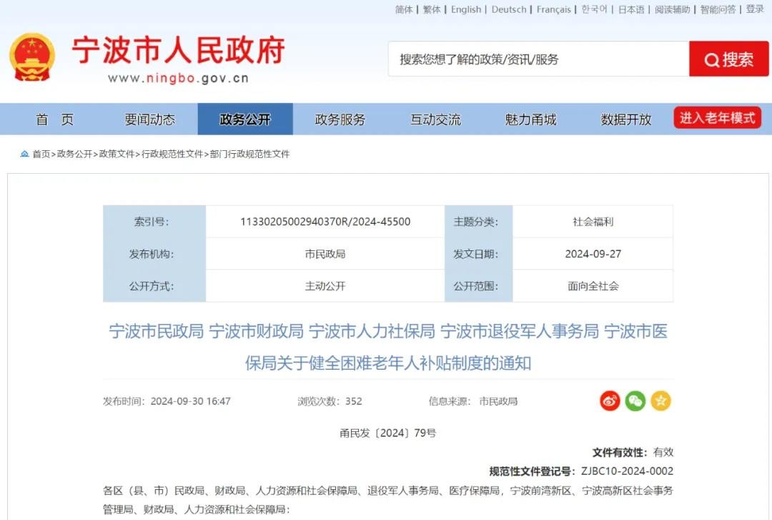This screenshot has height=520, width=772.
Task: Open the 数据开放 navigation item
Action: point(626,119)
